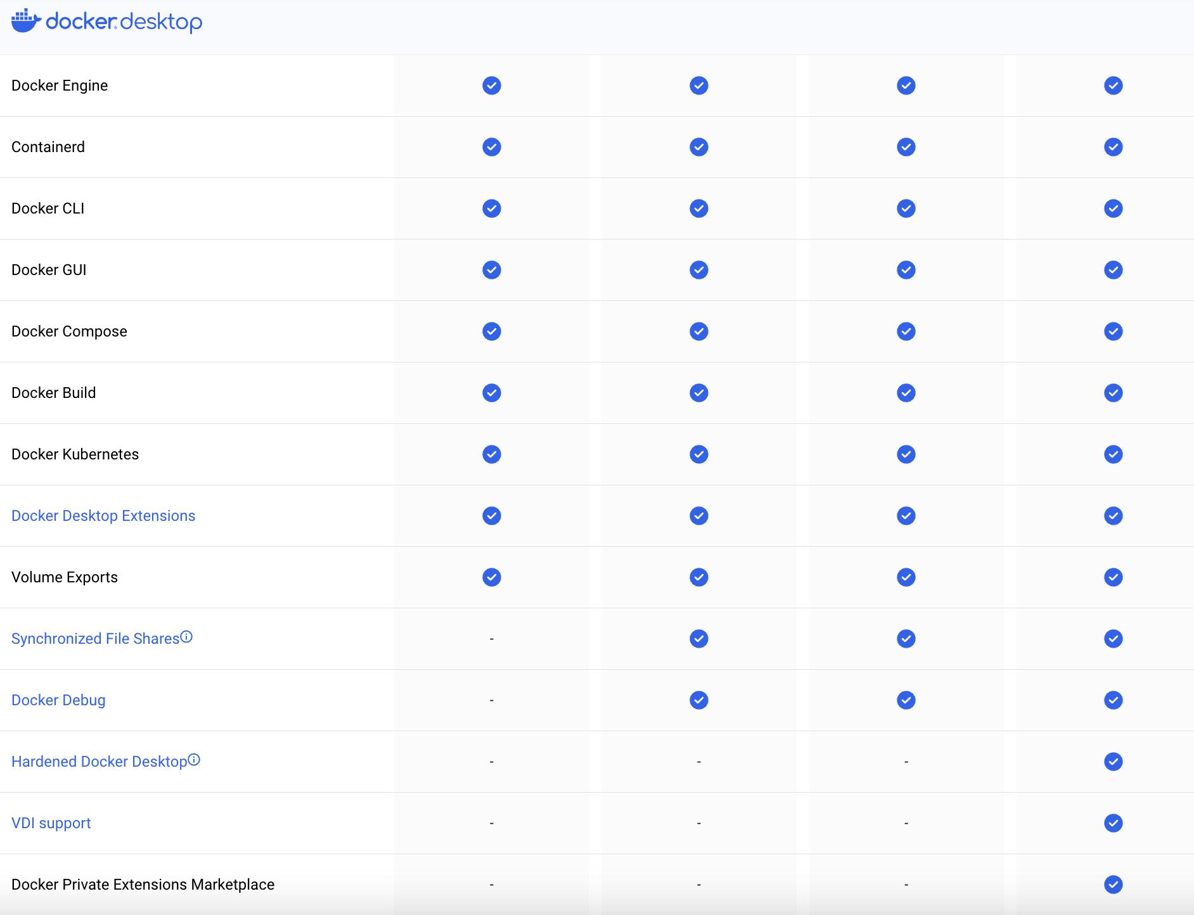This screenshot has height=915, width=1194.
Task: Click VDI support dash in third column
Action: click(x=906, y=823)
